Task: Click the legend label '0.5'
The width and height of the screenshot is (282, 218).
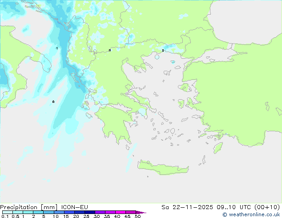Action: [16, 216]
